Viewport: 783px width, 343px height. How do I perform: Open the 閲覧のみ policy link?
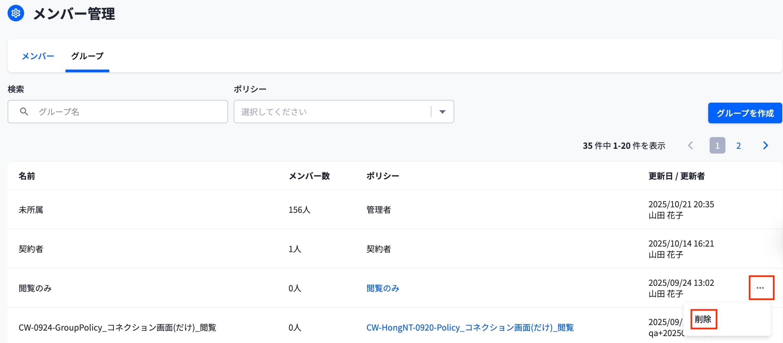pos(383,288)
